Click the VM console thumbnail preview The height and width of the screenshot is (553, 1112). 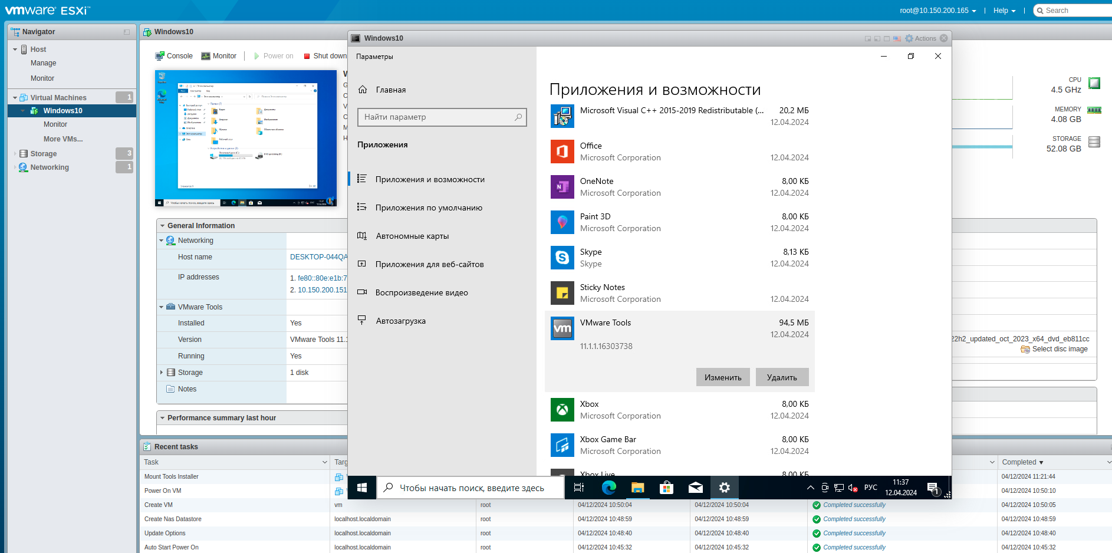246,139
